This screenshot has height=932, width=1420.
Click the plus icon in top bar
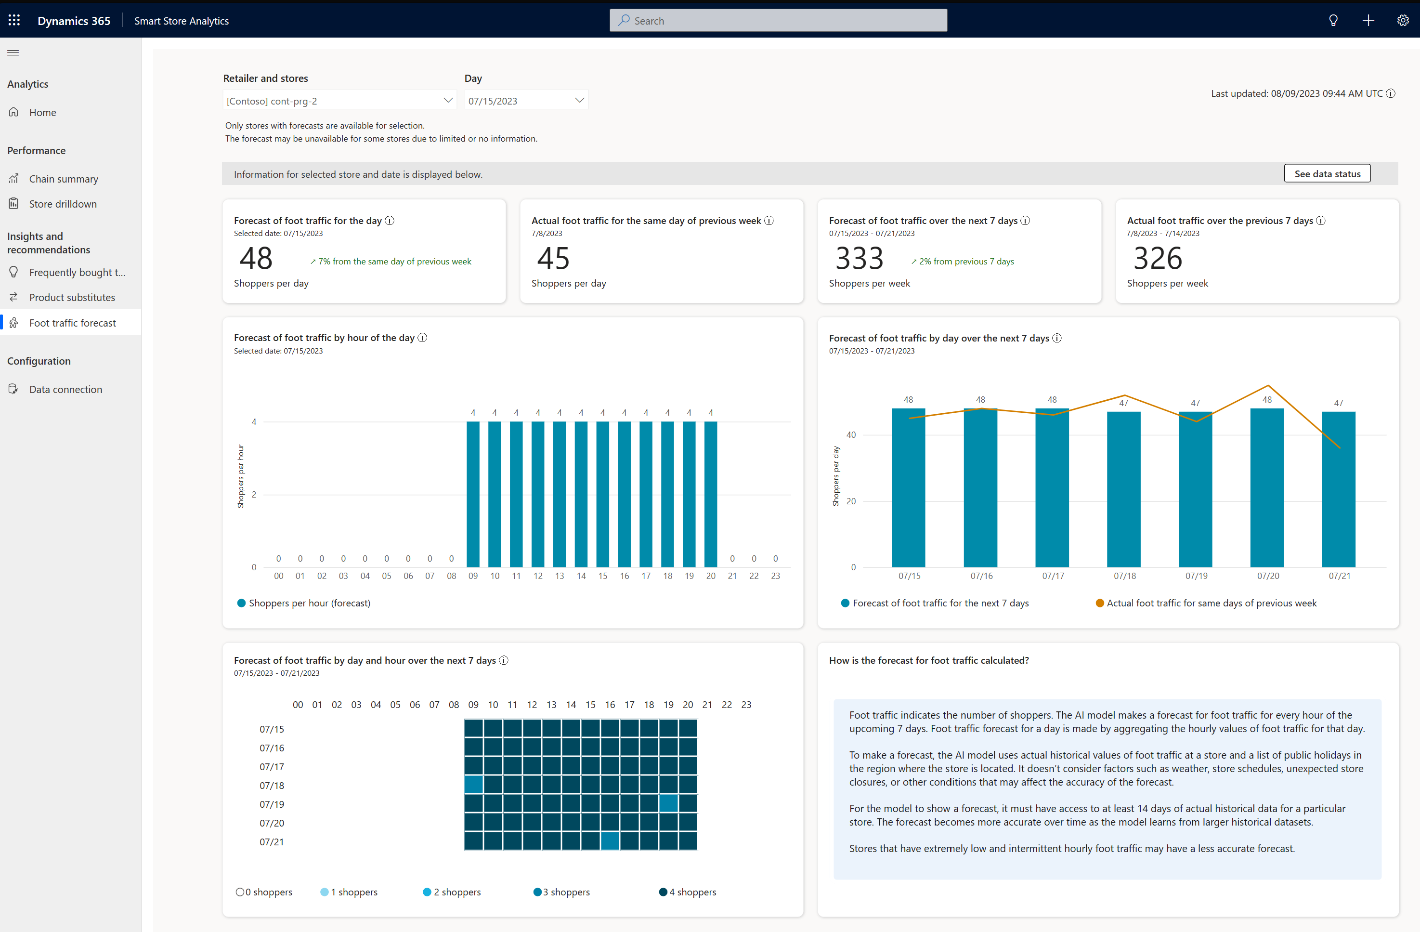pos(1368,20)
